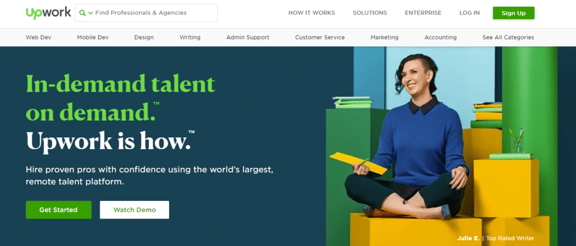Click the Watch Demo button
576x246 pixels.
click(134, 210)
